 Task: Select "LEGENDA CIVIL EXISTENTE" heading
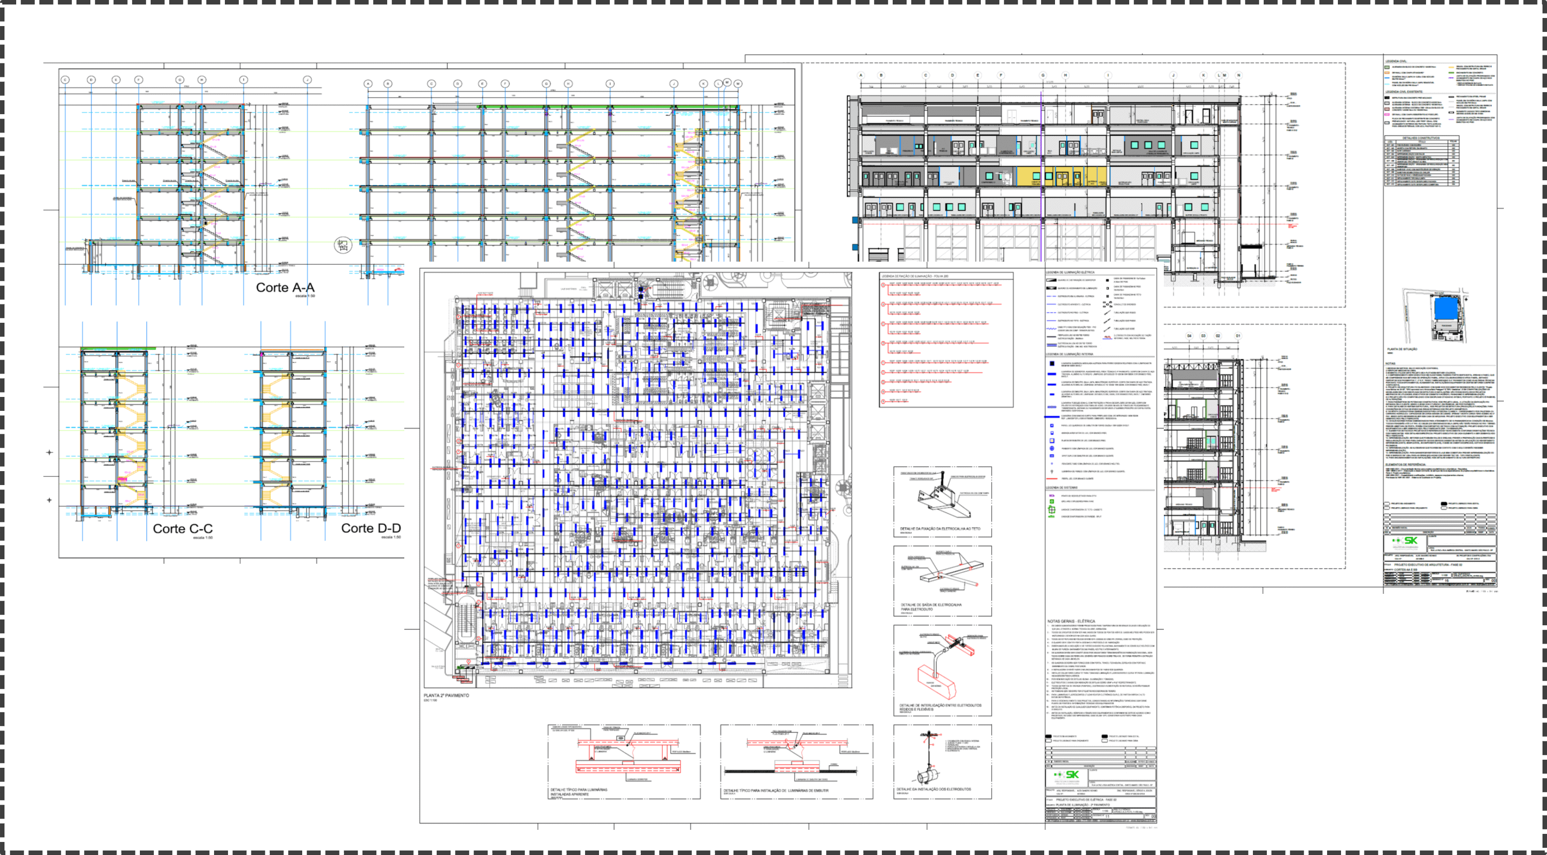pyautogui.click(x=1404, y=92)
